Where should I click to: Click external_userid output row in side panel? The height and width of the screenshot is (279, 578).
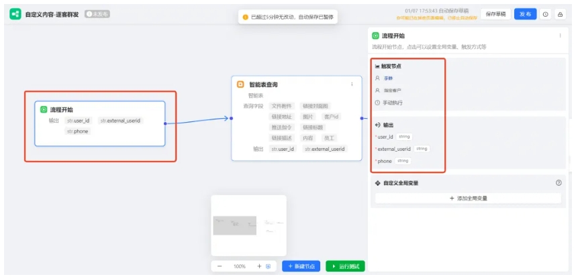pos(402,149)
